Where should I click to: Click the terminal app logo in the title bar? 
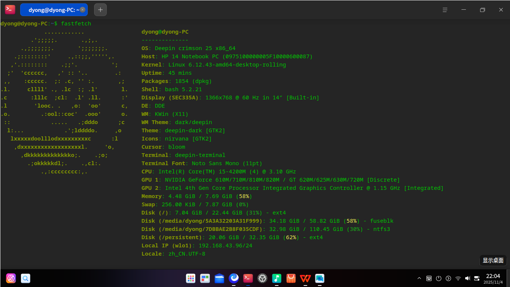click(x=10, y=10)
